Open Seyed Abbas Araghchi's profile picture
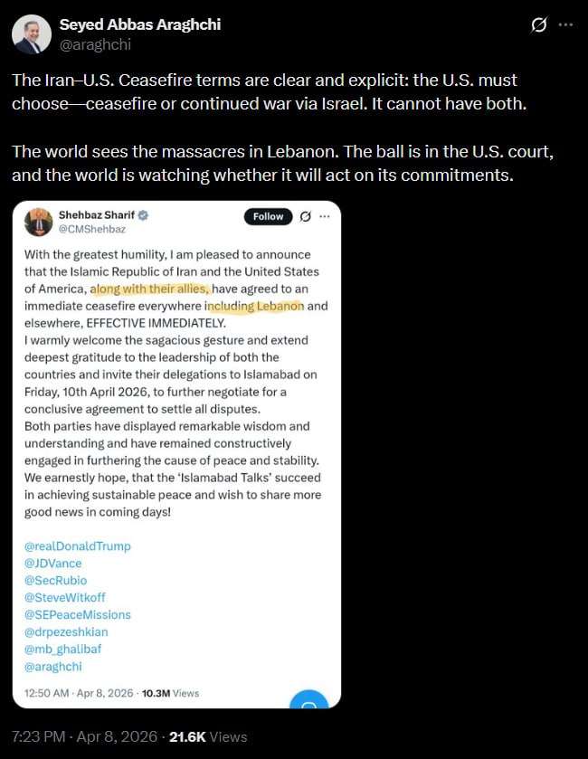This screenshot has height=759, width=588. click(32, 33)
